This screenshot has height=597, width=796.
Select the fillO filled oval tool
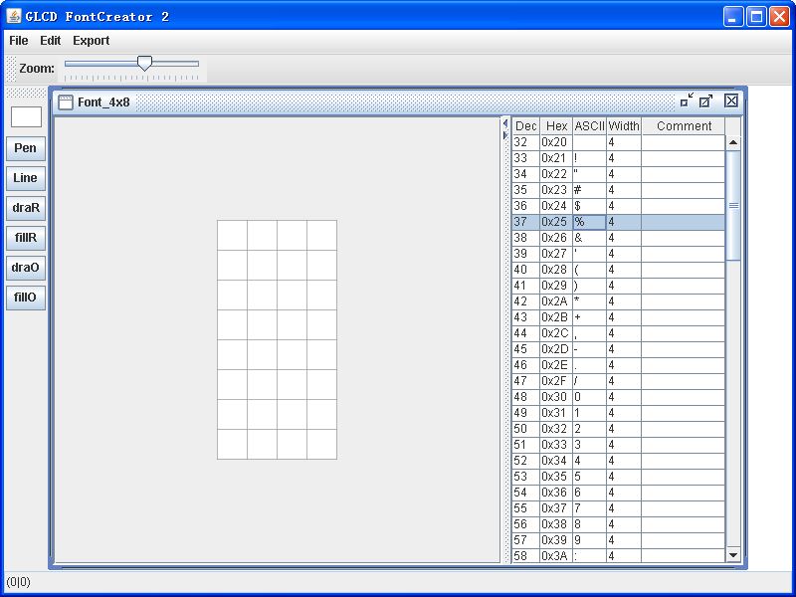26,298
